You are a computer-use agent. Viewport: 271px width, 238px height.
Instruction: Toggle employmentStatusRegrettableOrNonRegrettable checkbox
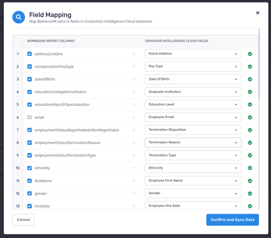click(x=29, y=130)
